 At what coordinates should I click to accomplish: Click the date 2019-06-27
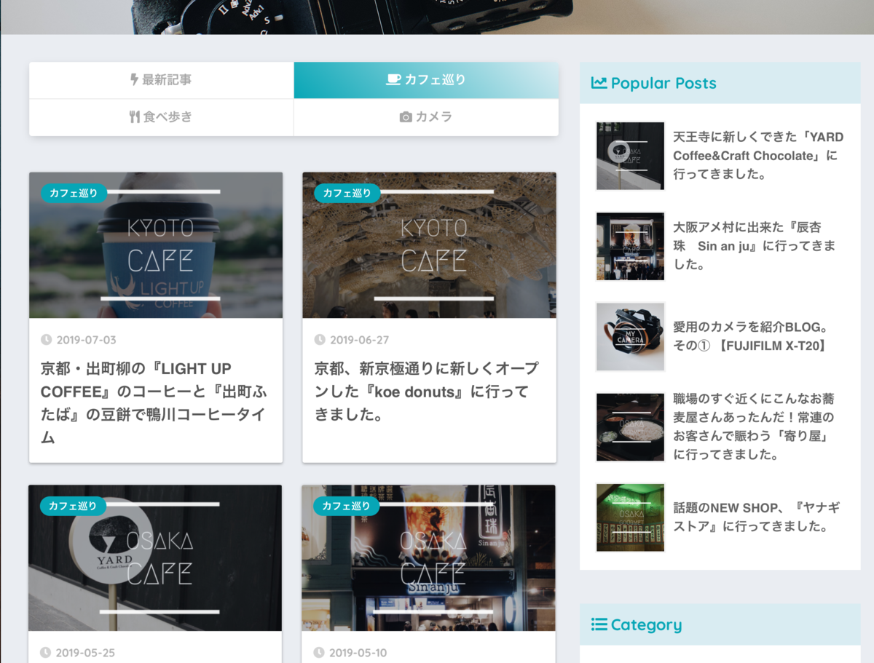(x=360, y=340)
